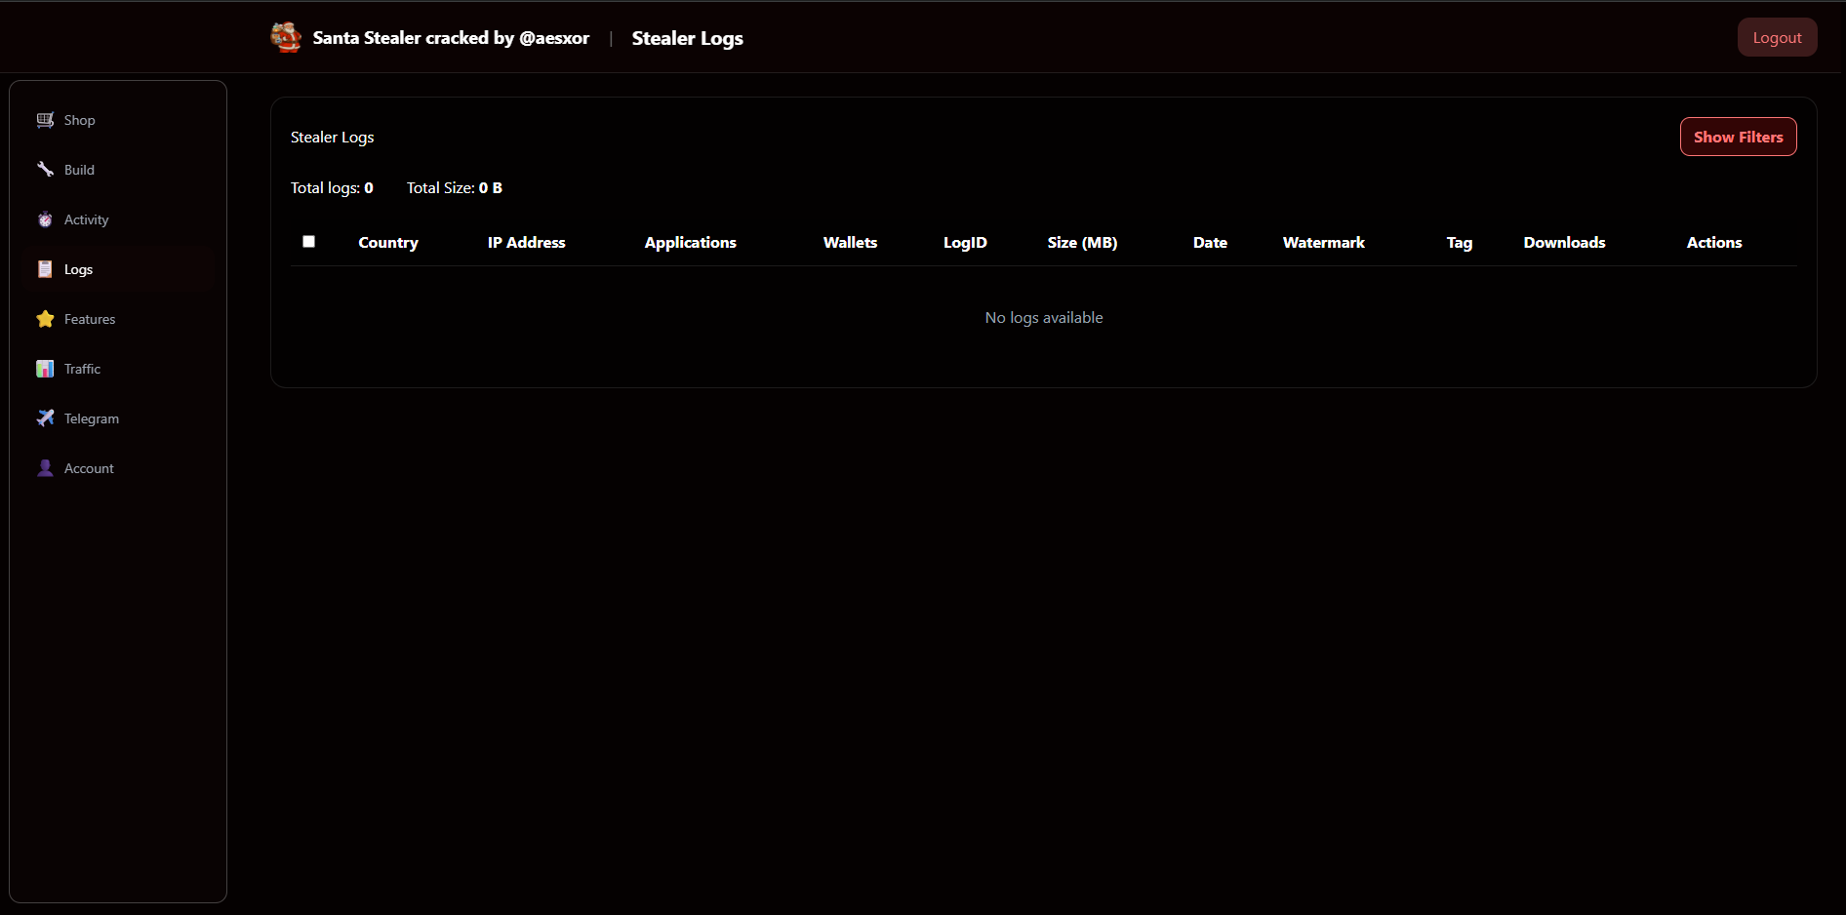
Task: Open Activity using the clock icon
Action: coord(45,219)
